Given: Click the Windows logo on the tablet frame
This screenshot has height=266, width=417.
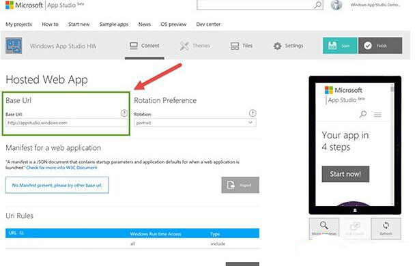Looking at the screenshot, I should point(355,211).
